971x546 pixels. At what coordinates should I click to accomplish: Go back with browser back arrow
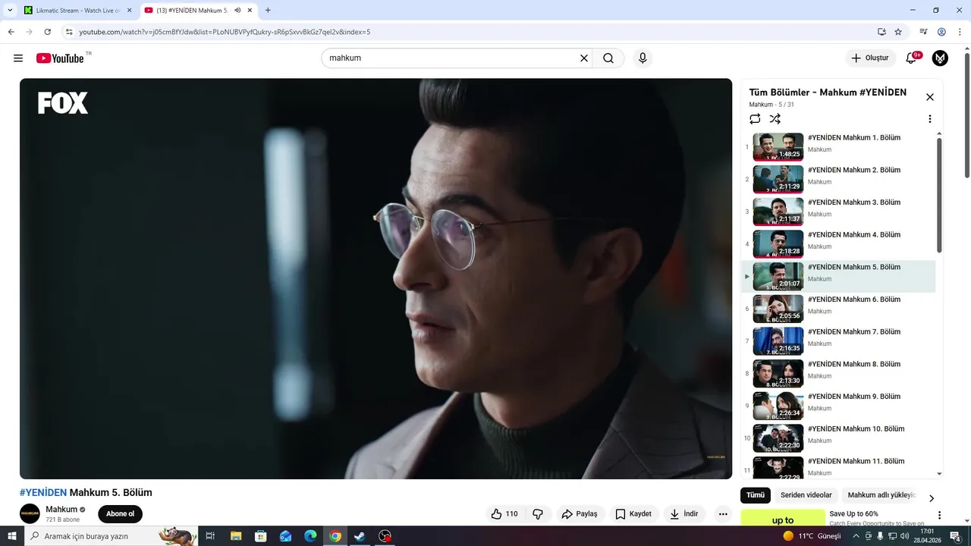tap(11, 32)
